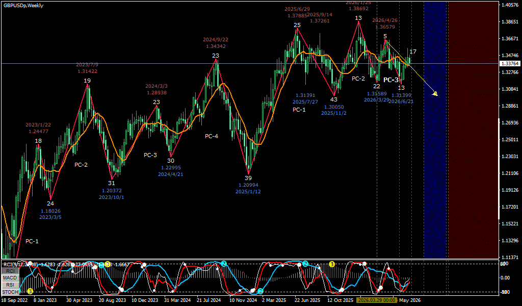Image resolution: width=522 pixels, height=306 pixels.
Task: Click the 20 Aug 2023 time-axis label
Action: click(x=113, y=300)
